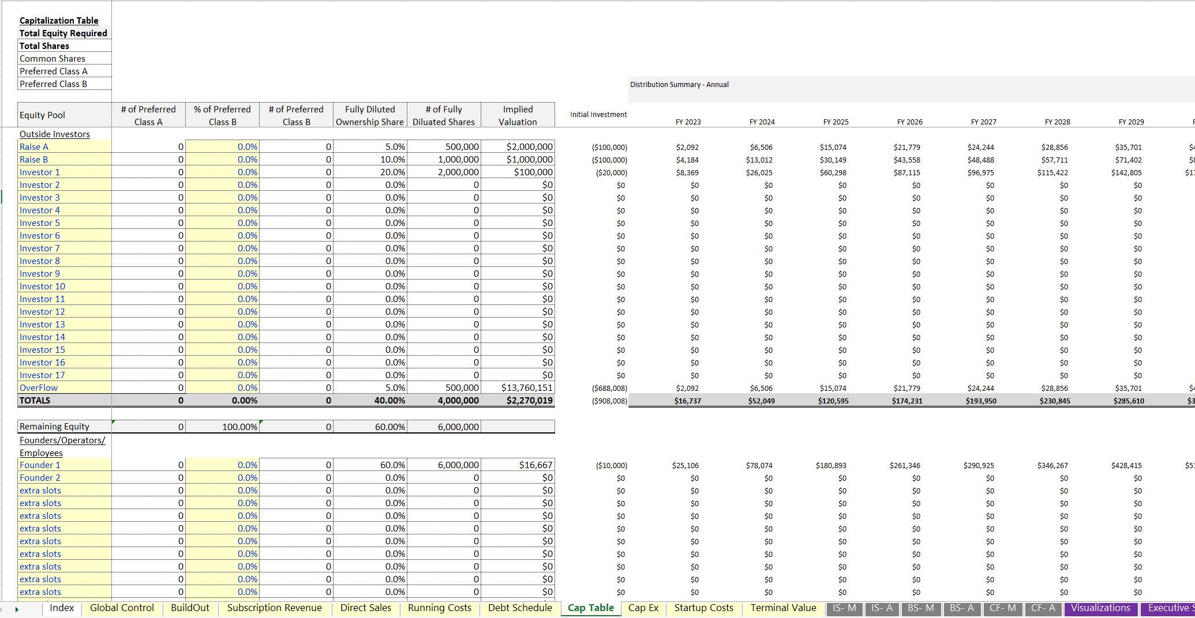Open the Raise A hyperlink
This screenshot has width=1195, height=618.
coord(34,146)
